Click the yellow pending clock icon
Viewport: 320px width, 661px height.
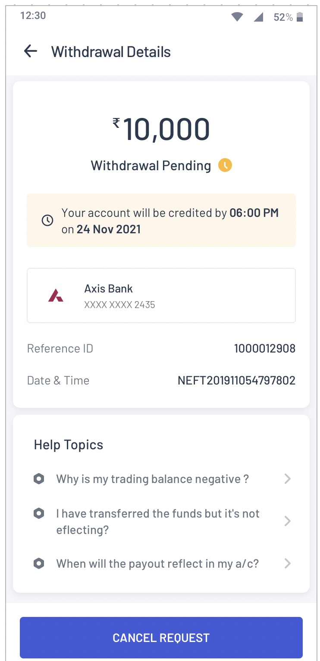225,165
